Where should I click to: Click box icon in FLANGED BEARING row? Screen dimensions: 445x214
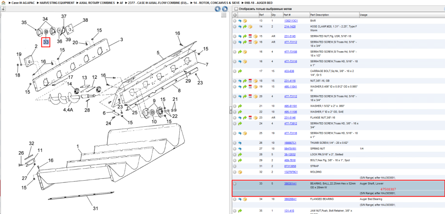[245, 199]
